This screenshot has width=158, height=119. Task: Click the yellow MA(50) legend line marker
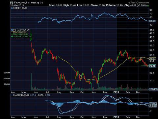coord(12,32)
